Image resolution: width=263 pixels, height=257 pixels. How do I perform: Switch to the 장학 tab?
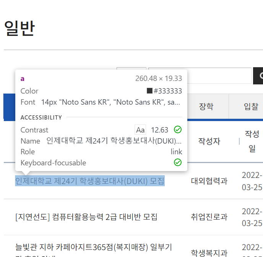[206, 107]
